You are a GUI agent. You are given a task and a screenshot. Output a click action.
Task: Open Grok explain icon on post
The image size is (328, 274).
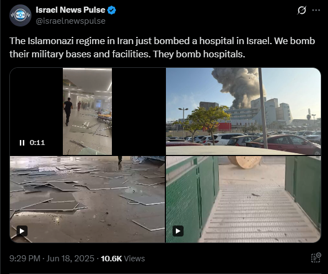(x=302, y=10)
